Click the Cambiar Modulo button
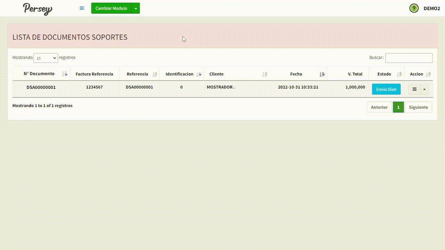The height and width of the screenshot is (250, 445). 111,8
